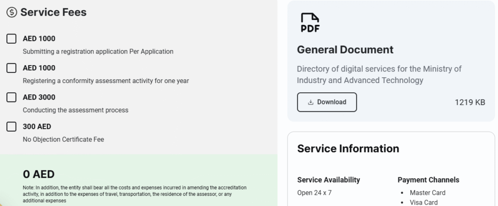Click the Open 24 x 7 text
The image size is (498, 206).
(314, 192)
